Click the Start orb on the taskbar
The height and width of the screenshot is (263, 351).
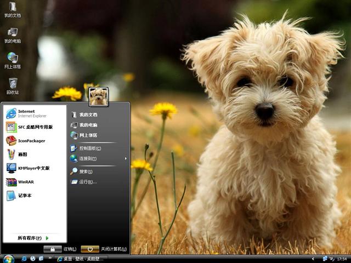pyautogui.click(x=9, y=258)
